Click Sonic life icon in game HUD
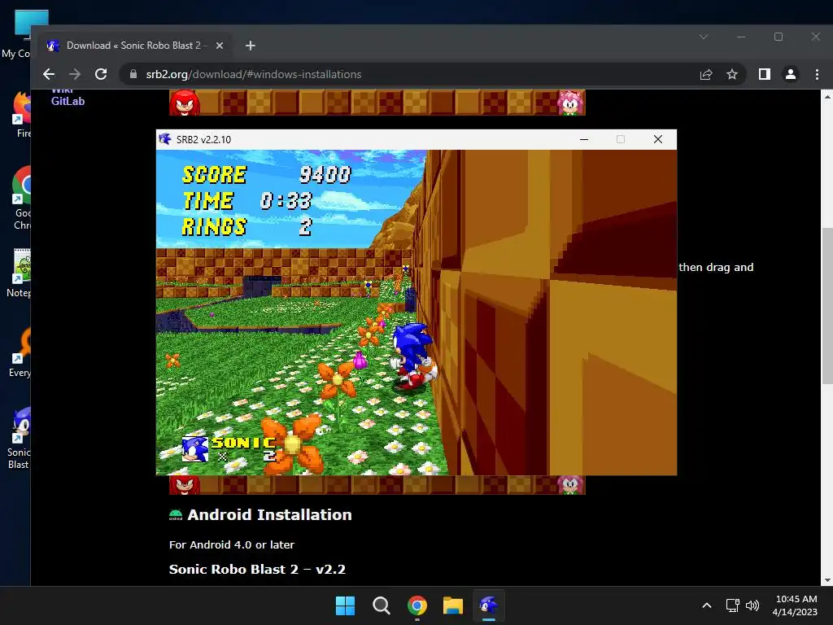The image size is (833, 625). pyautogui.click(x=194, y=449)
